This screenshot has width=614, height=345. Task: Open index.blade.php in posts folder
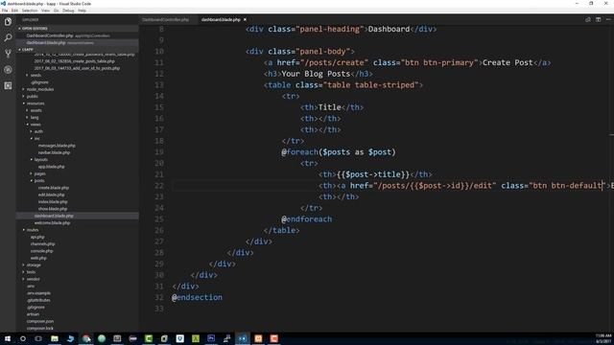(53, 202)
